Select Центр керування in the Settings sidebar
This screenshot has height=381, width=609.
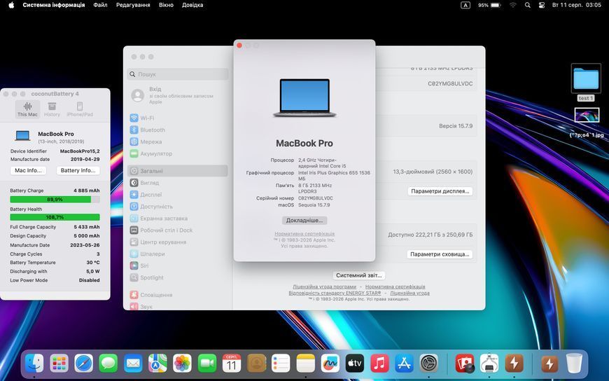[178, 242]
